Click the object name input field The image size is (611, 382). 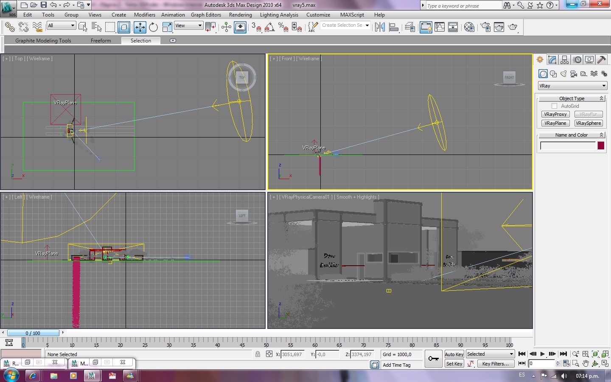tap(568, 146)
